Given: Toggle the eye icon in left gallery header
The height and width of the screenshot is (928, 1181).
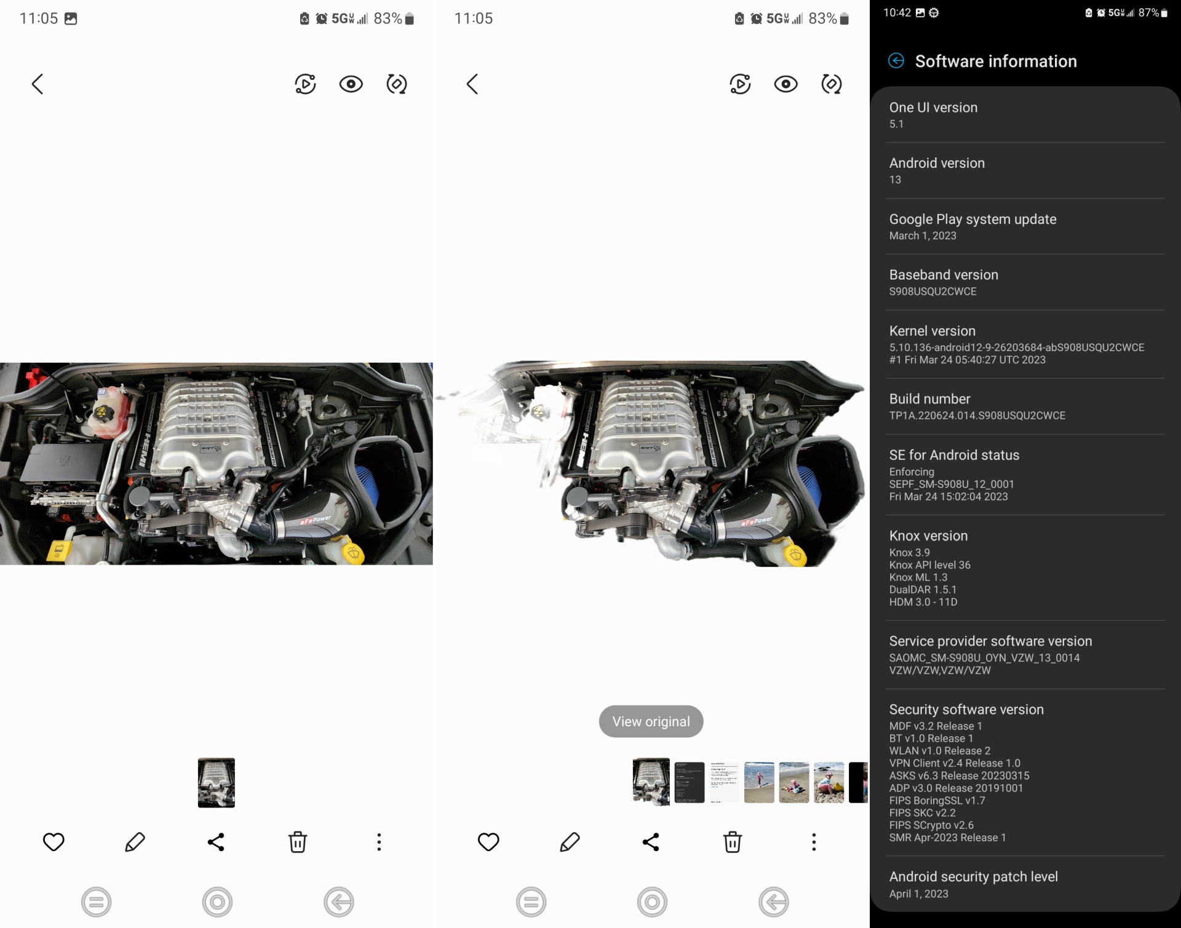Looking at the screenshot, I should coord(351,84).
